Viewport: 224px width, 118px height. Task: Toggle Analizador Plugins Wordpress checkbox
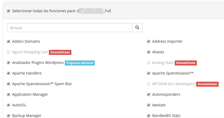[8, 63]
